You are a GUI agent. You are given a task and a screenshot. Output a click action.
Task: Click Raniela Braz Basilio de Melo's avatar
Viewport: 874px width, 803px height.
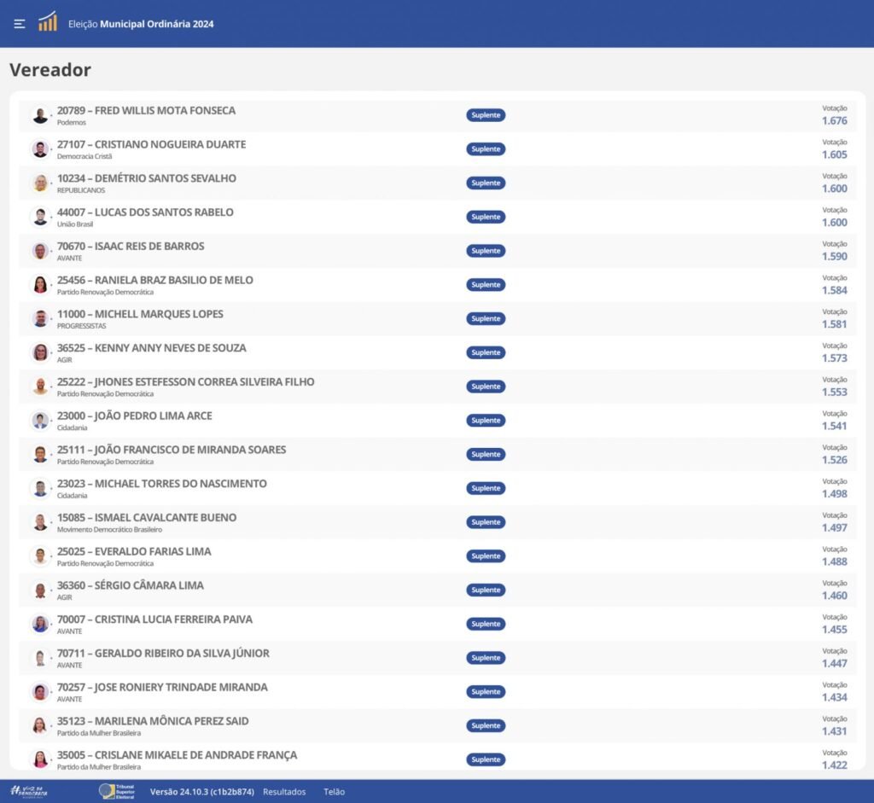[40, 285]
